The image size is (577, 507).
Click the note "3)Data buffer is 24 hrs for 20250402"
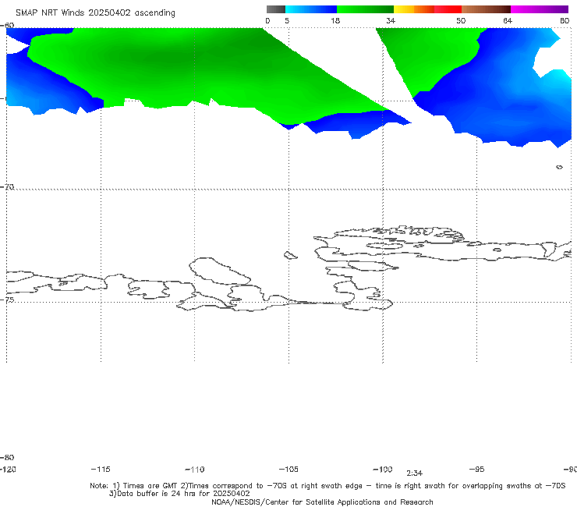(179, 494)
